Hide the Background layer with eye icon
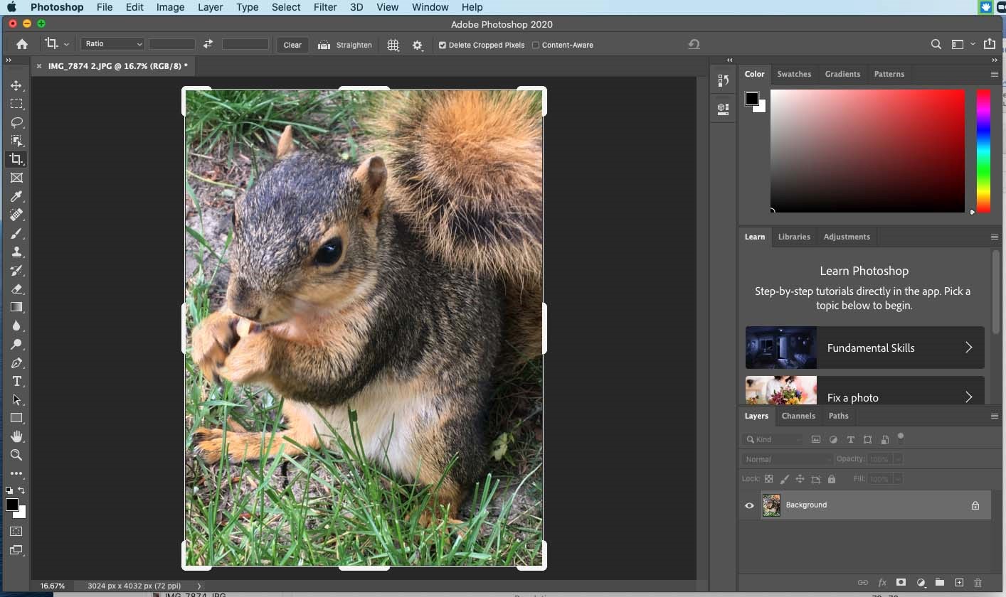The image size is (1006, 597). pos(749,505)
